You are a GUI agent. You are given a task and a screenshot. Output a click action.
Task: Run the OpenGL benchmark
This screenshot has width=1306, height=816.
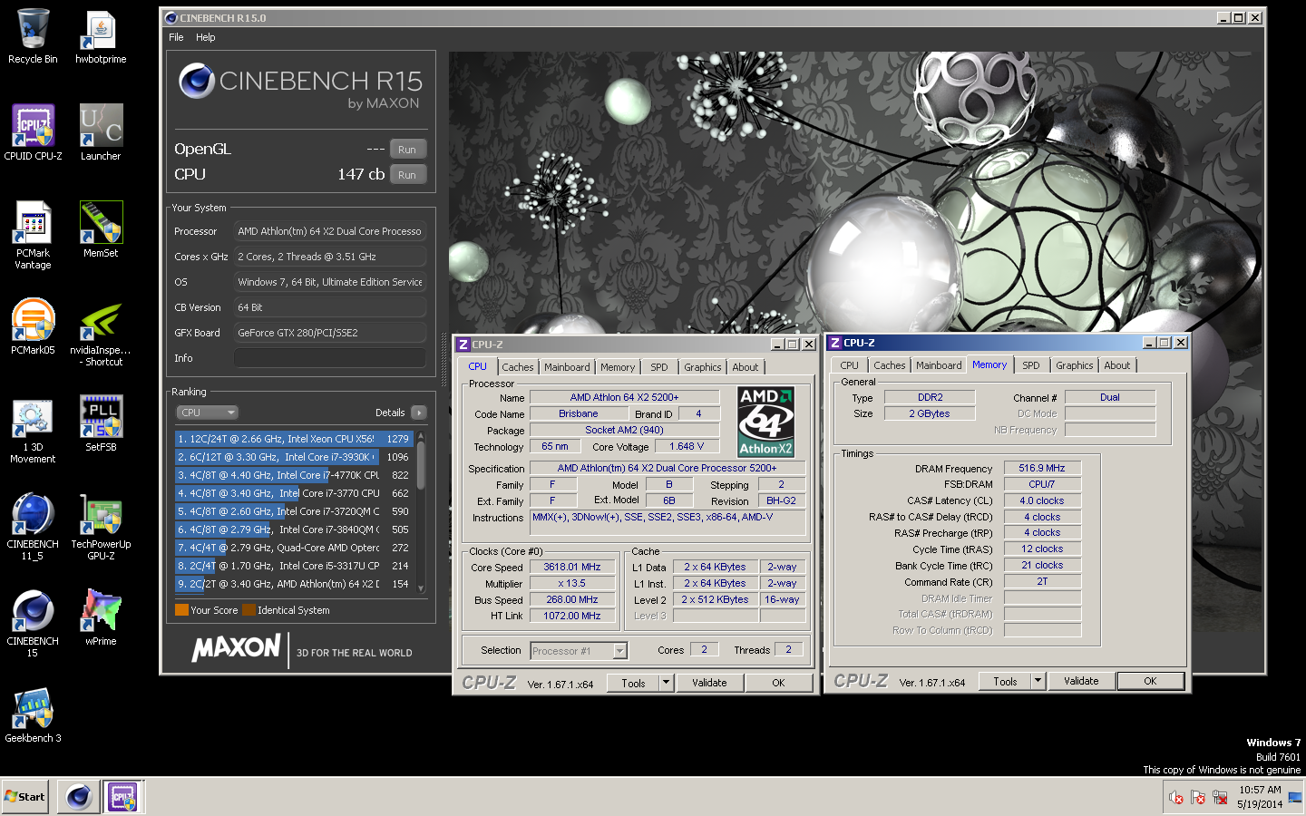click(407, 150)
